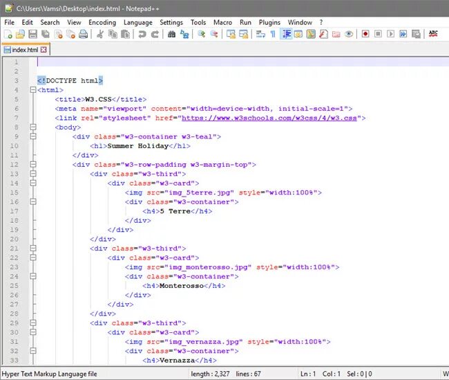Close current file toolbar icon
Screen dimensions: 449x380
(58, 34)
